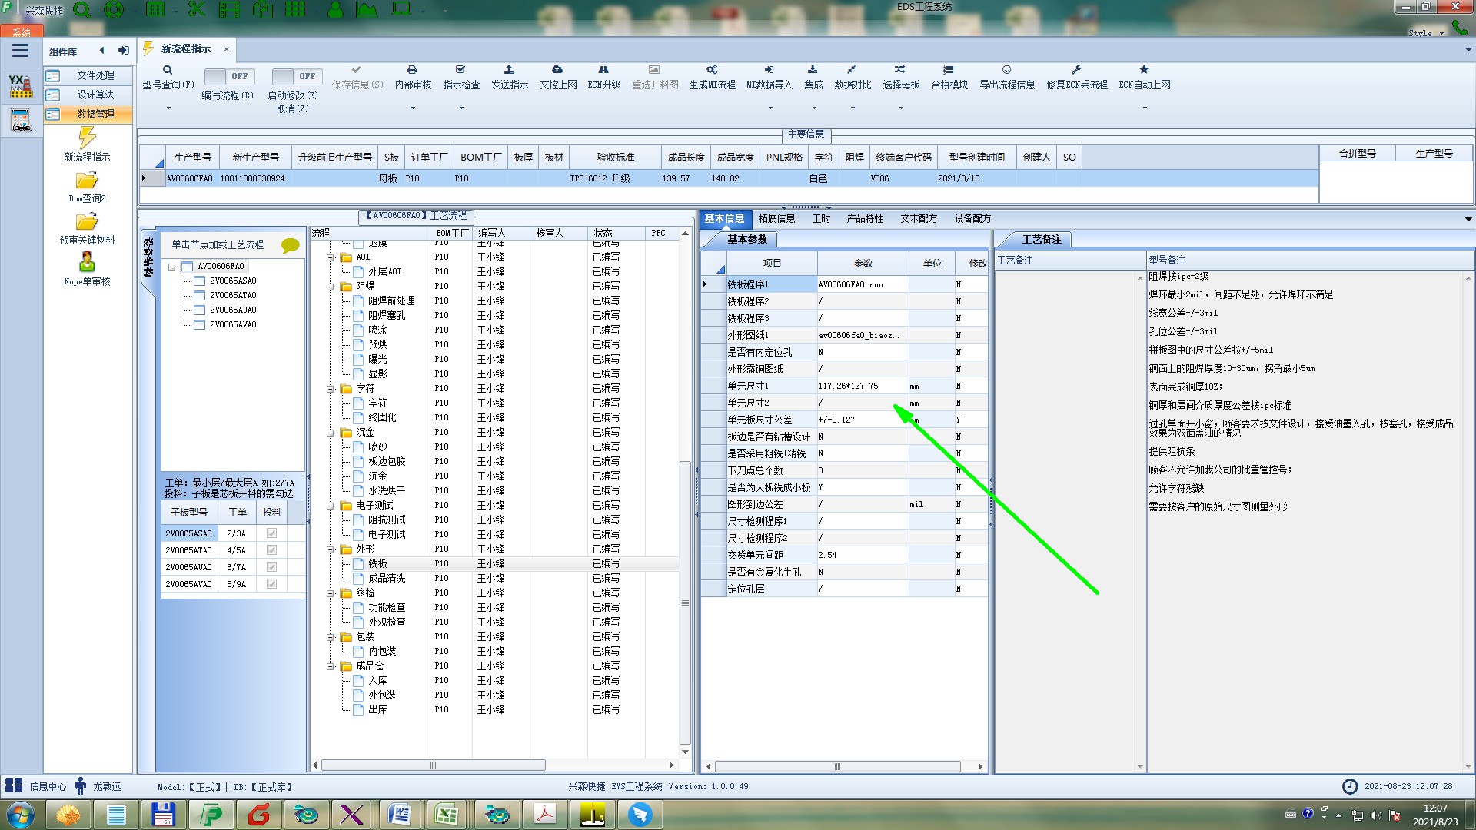1476x830 pixels.
Task: Select 设计算法 in the component library
Action: [x=95, y=95]
